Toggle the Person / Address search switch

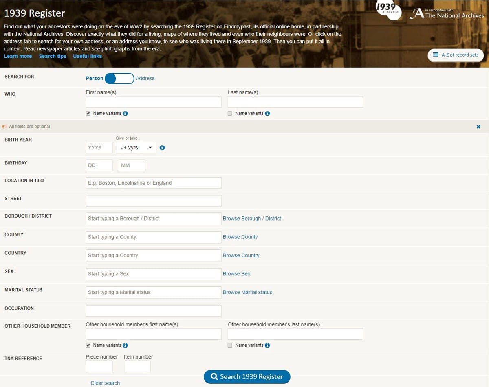[x=119, y=79]
